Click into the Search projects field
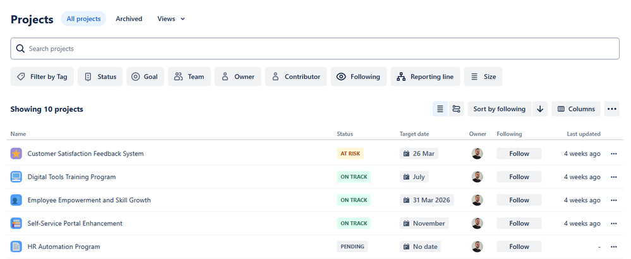This screenshot has height=259, width=631. pyautogui.click(x=315, y=49)
